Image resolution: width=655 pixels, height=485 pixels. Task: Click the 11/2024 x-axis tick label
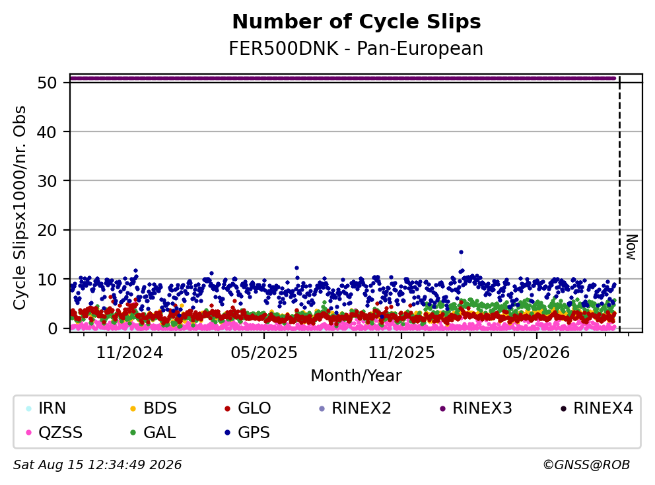click(x=129, y=353)
